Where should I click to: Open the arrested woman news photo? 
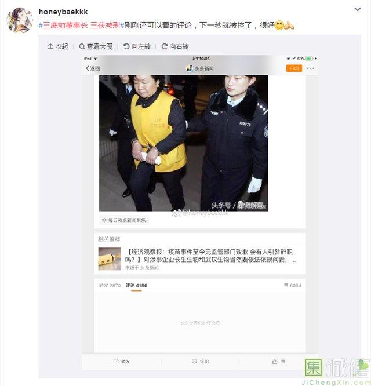coord(183,143)
